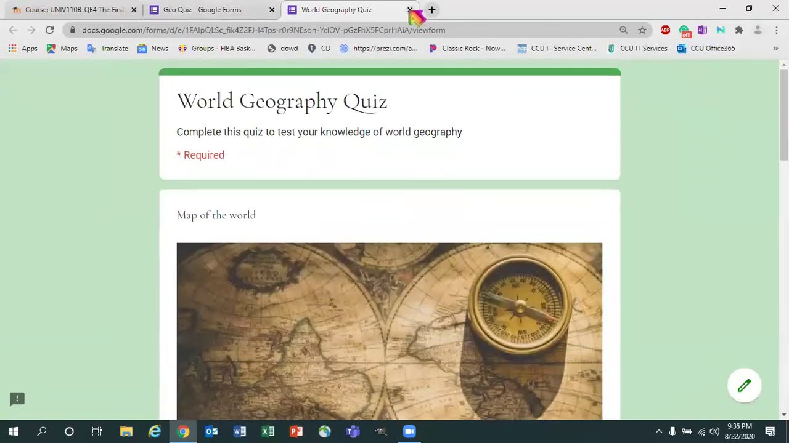Screen dimensions: 789x443
Task: Open Excel from the taskbar
Action: pos(268,431)
